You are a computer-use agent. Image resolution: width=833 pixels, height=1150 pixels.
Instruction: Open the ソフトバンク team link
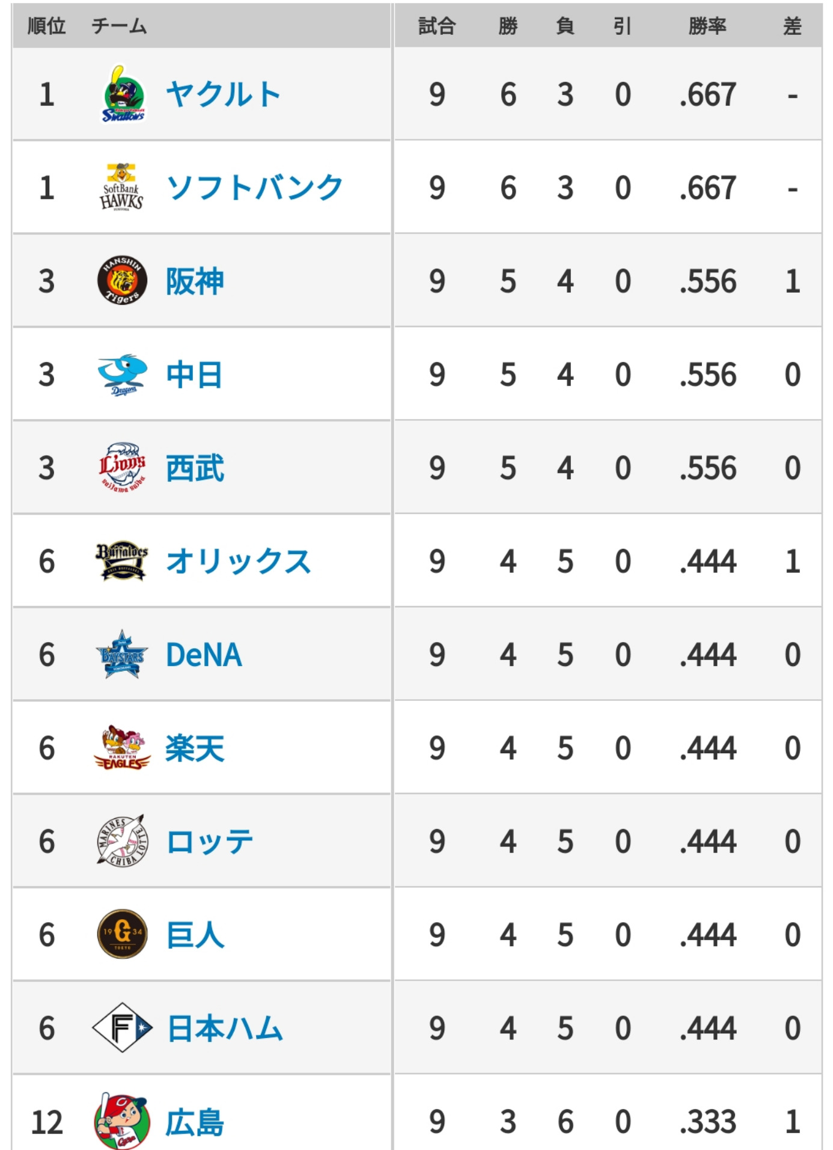coord(254,188)
